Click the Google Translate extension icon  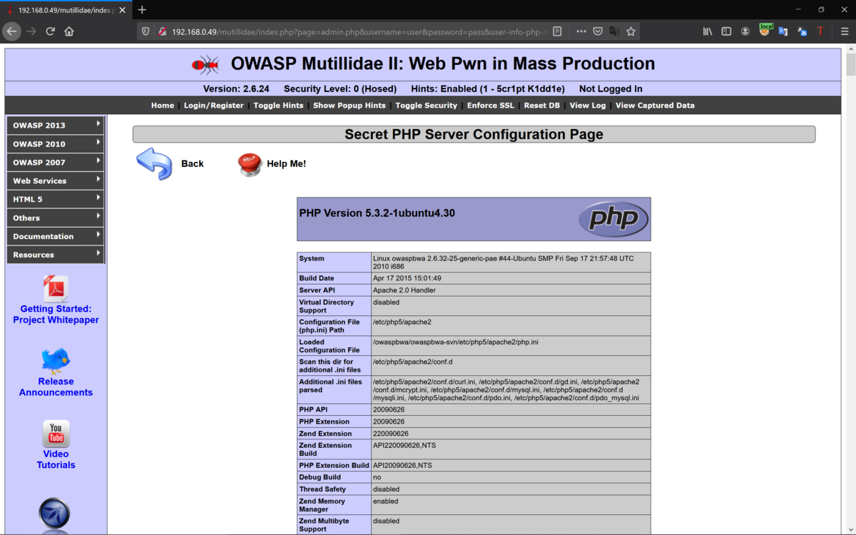pyautogui.click(x=783, y=31)
